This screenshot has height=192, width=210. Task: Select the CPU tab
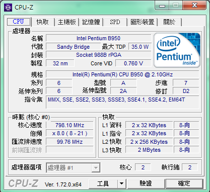19,22
